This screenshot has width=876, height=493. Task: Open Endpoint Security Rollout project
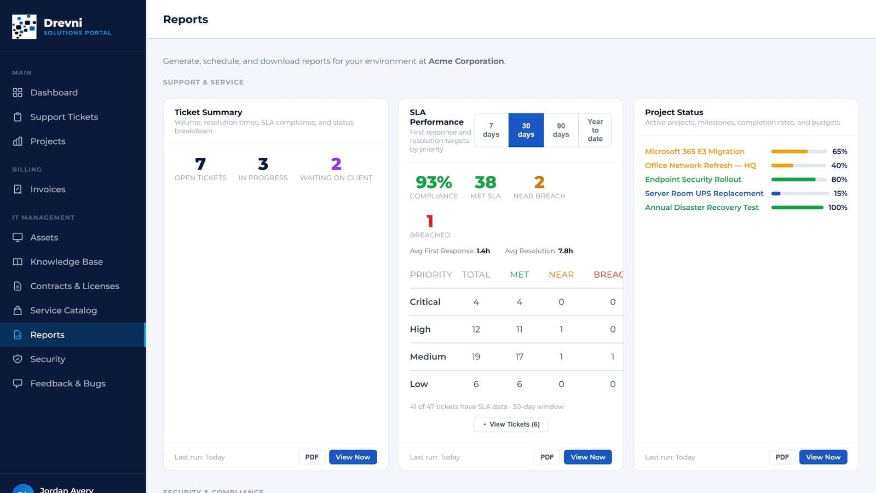coord(693,180)
